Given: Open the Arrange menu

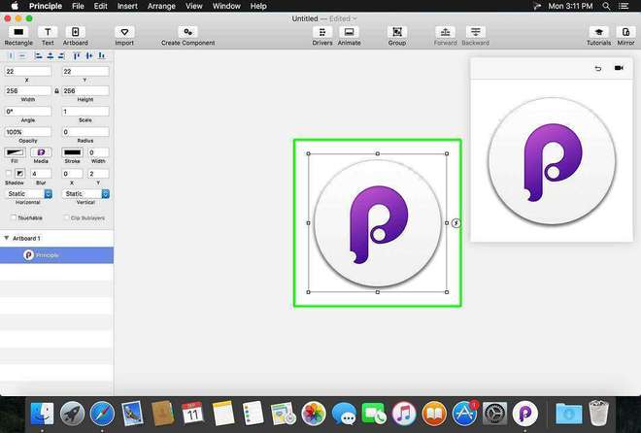Looking at the screenshot, I should pos(161,6).
